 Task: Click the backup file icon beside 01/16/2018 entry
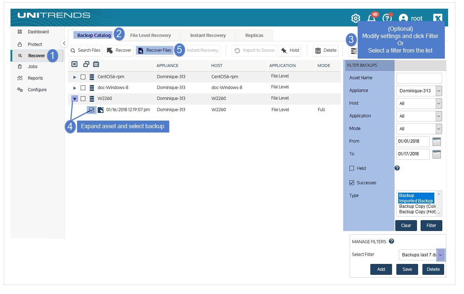coord(101,110)
